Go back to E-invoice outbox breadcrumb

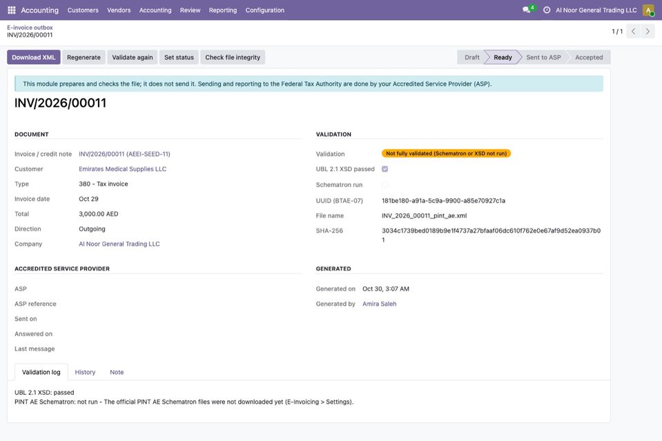pyautogui.click(x=30, y=28)
